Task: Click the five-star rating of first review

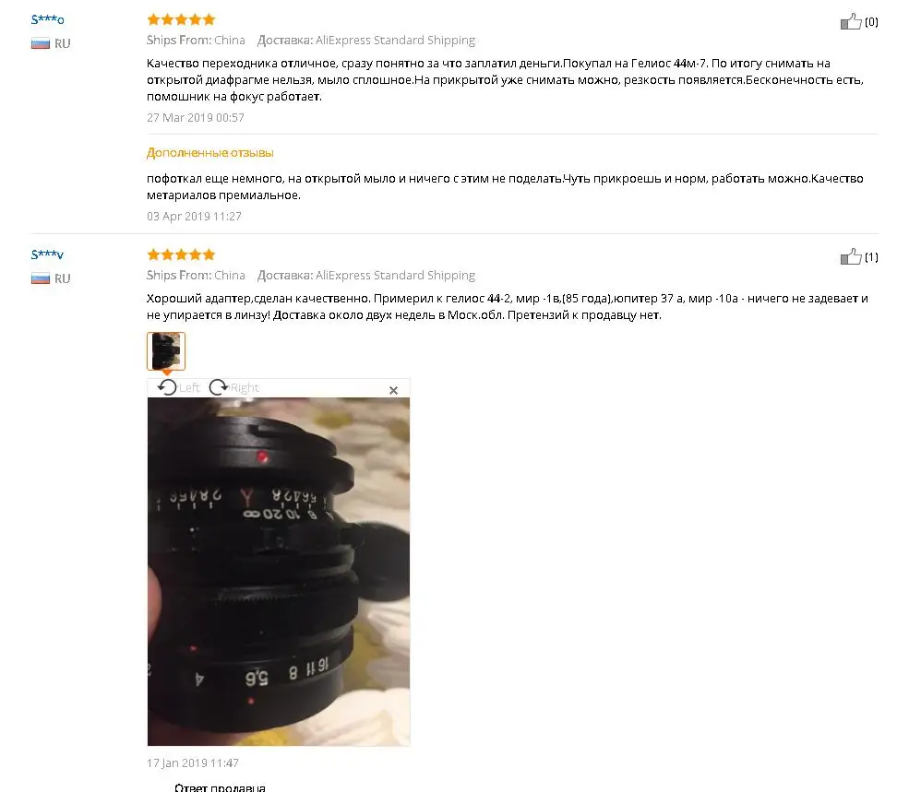Action: point(181,19)
